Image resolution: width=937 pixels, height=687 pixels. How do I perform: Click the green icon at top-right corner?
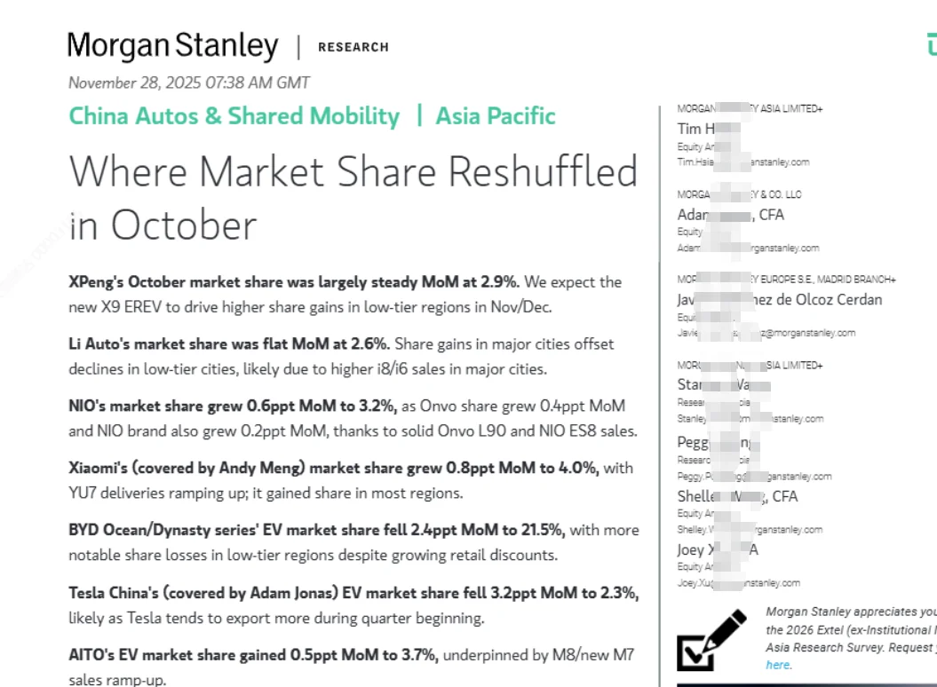(x=931, y=44)
